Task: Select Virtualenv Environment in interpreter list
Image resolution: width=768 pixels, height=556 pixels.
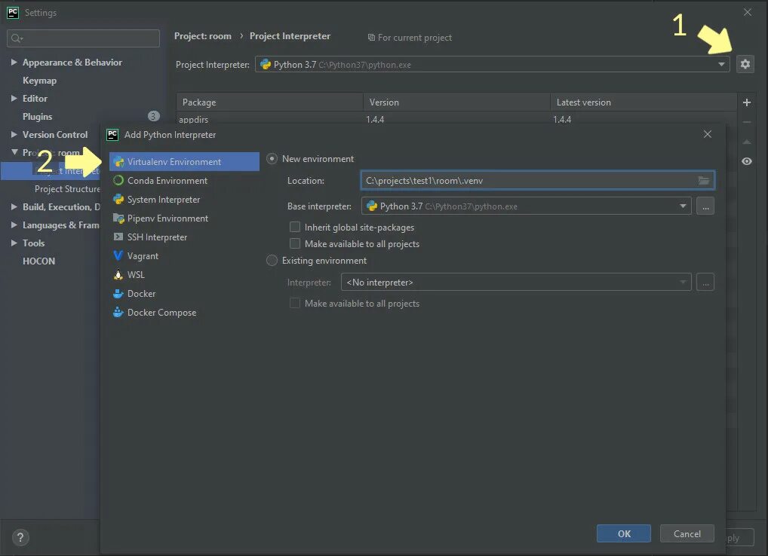Action: (184, 161)
